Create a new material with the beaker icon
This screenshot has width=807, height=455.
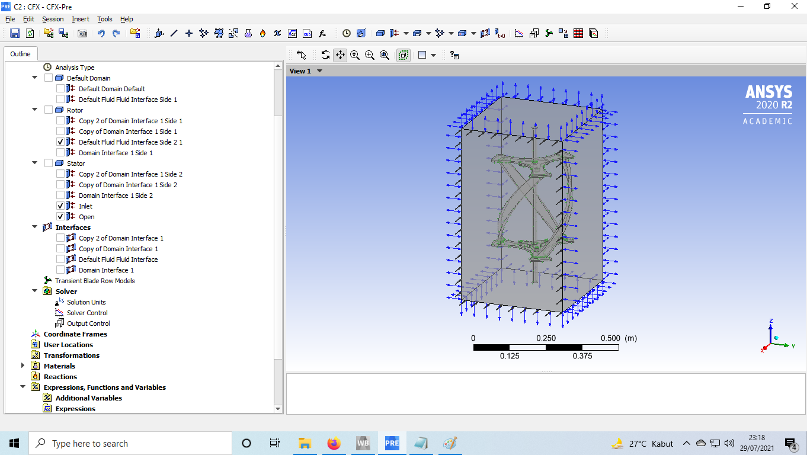tap(247, 34)
